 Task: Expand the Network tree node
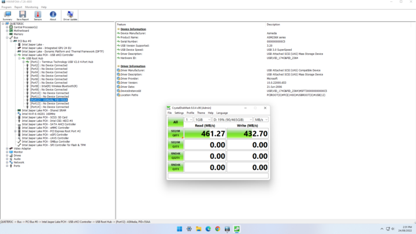7,162
